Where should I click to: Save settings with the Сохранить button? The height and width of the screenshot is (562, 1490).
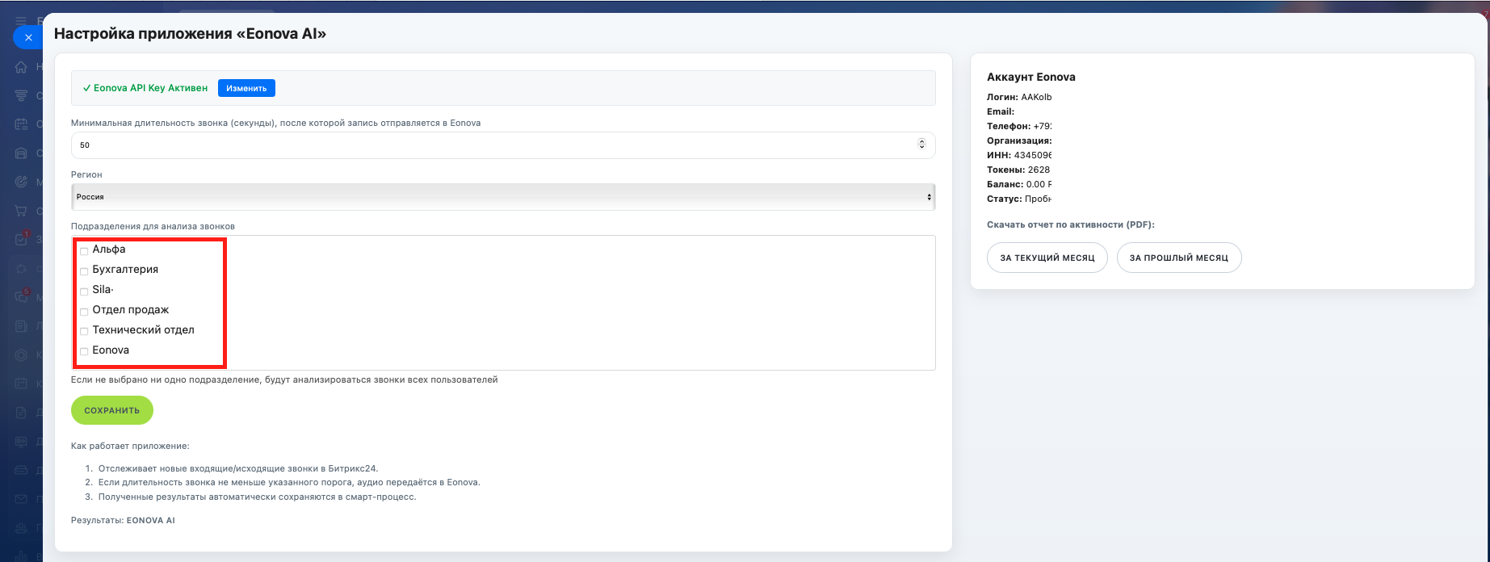112,410
